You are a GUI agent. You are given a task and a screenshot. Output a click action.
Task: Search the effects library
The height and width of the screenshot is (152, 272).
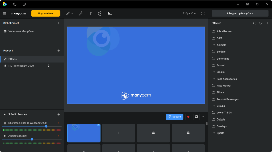254,23
